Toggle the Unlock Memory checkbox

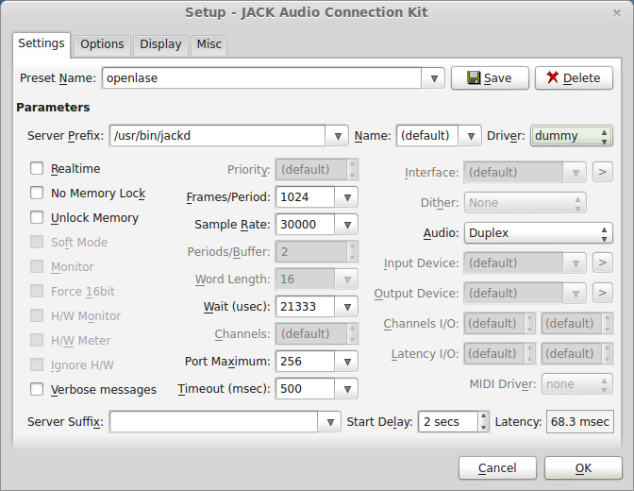[x=37, y=218]
